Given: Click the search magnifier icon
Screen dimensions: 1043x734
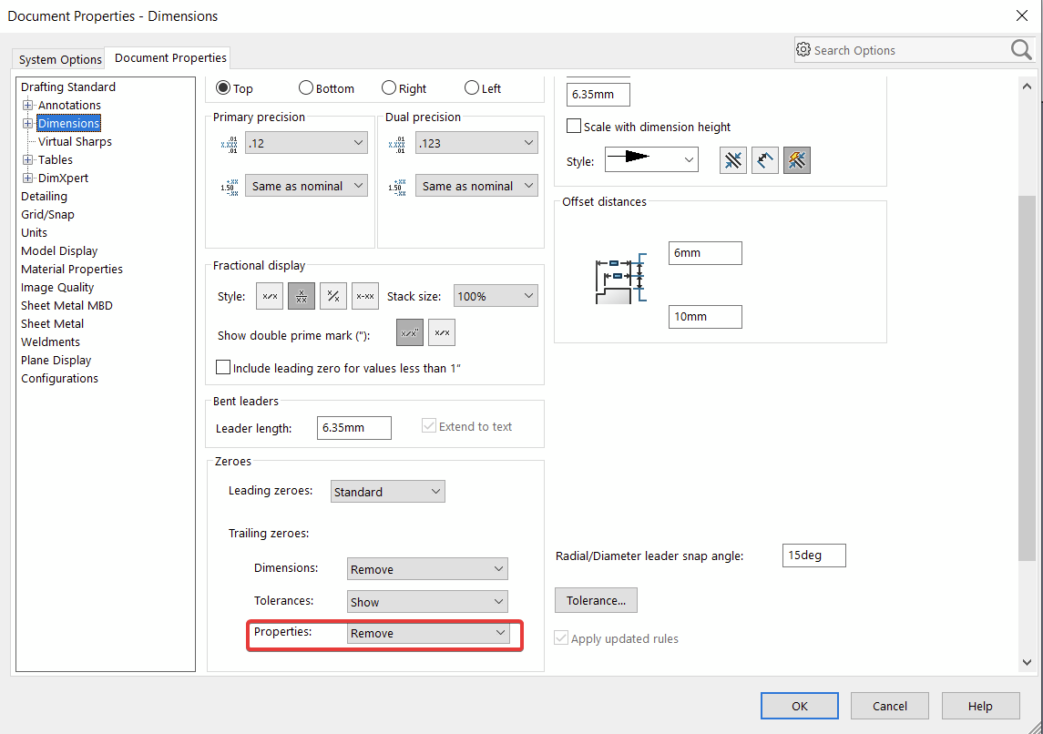Looking at the screenshot, I should [1021, 50].
